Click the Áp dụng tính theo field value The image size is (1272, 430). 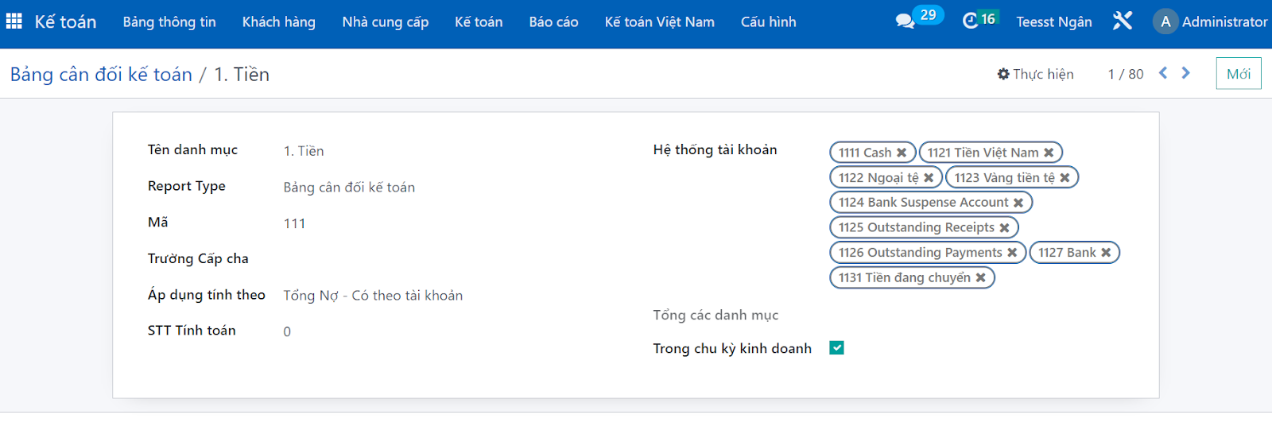click(373, 296)
